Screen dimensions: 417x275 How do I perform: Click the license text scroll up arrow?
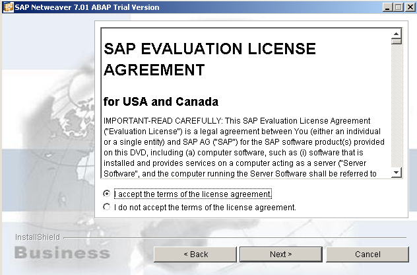397,34
